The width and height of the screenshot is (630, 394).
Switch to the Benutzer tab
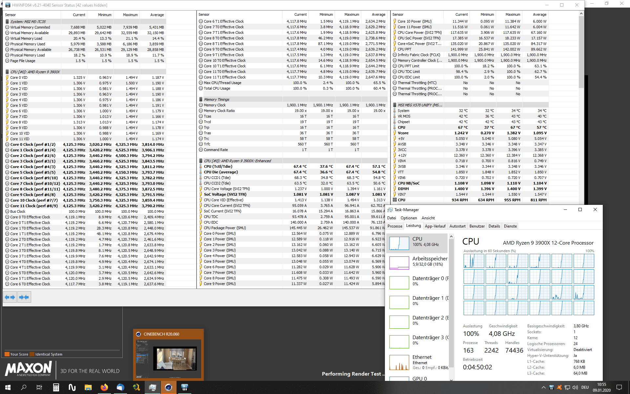[x=477, y=226]
